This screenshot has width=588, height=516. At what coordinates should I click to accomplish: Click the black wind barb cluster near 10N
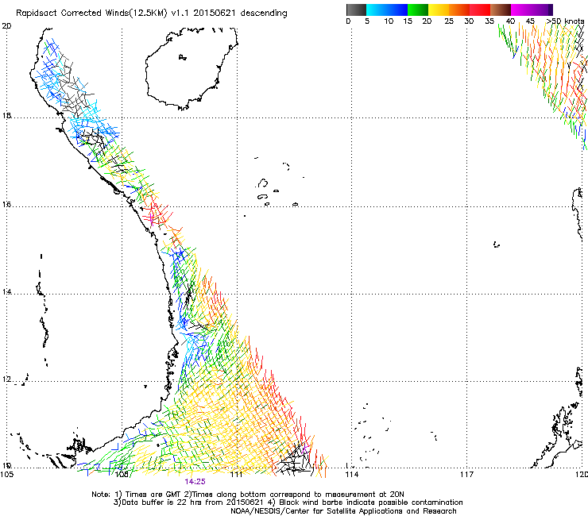[x=294, y=459]
